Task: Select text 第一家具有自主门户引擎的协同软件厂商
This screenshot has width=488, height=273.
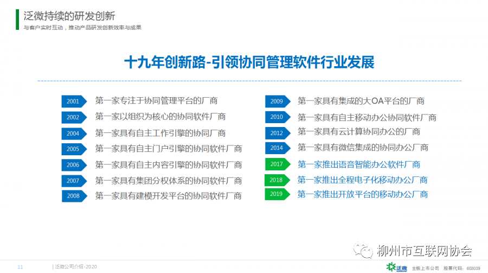Action: [x=169, y=149]
